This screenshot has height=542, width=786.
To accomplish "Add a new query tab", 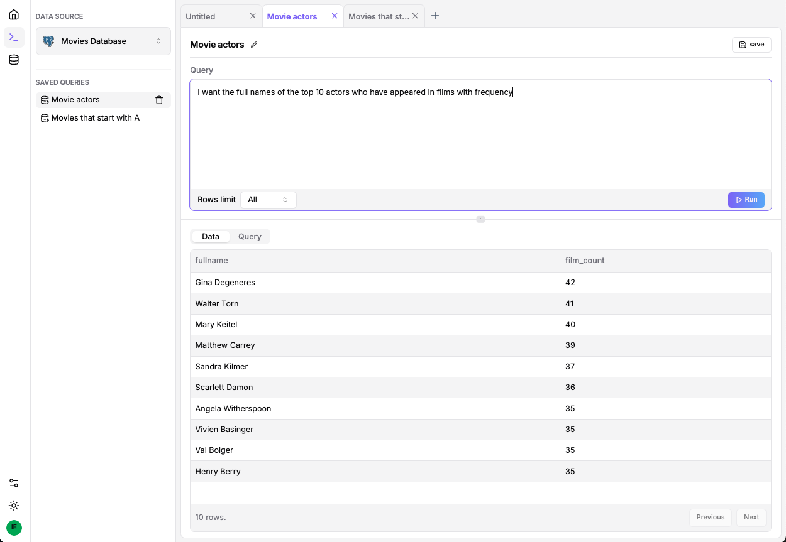I will [x=435, y=16].
